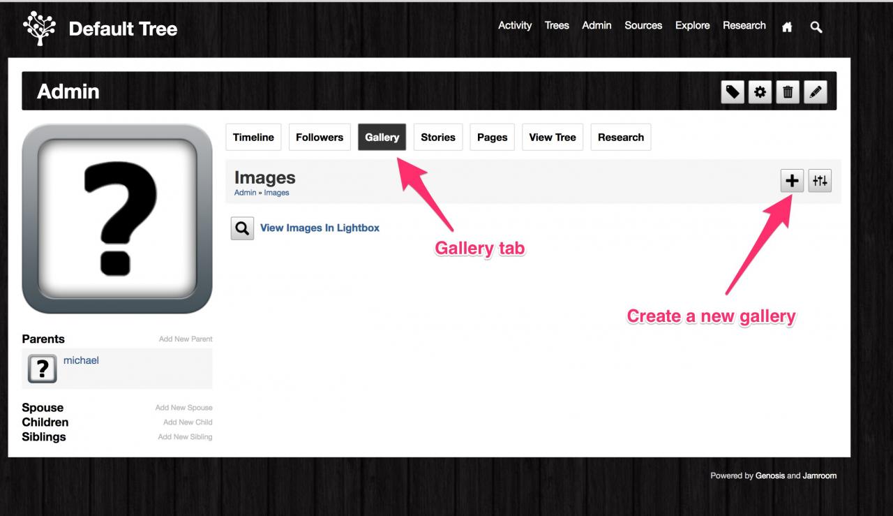Click Admin in the breadcrumb

point(245,193)
